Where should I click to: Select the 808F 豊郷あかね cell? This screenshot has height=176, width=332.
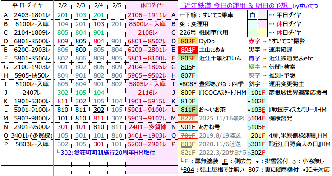tap(188, 84)
